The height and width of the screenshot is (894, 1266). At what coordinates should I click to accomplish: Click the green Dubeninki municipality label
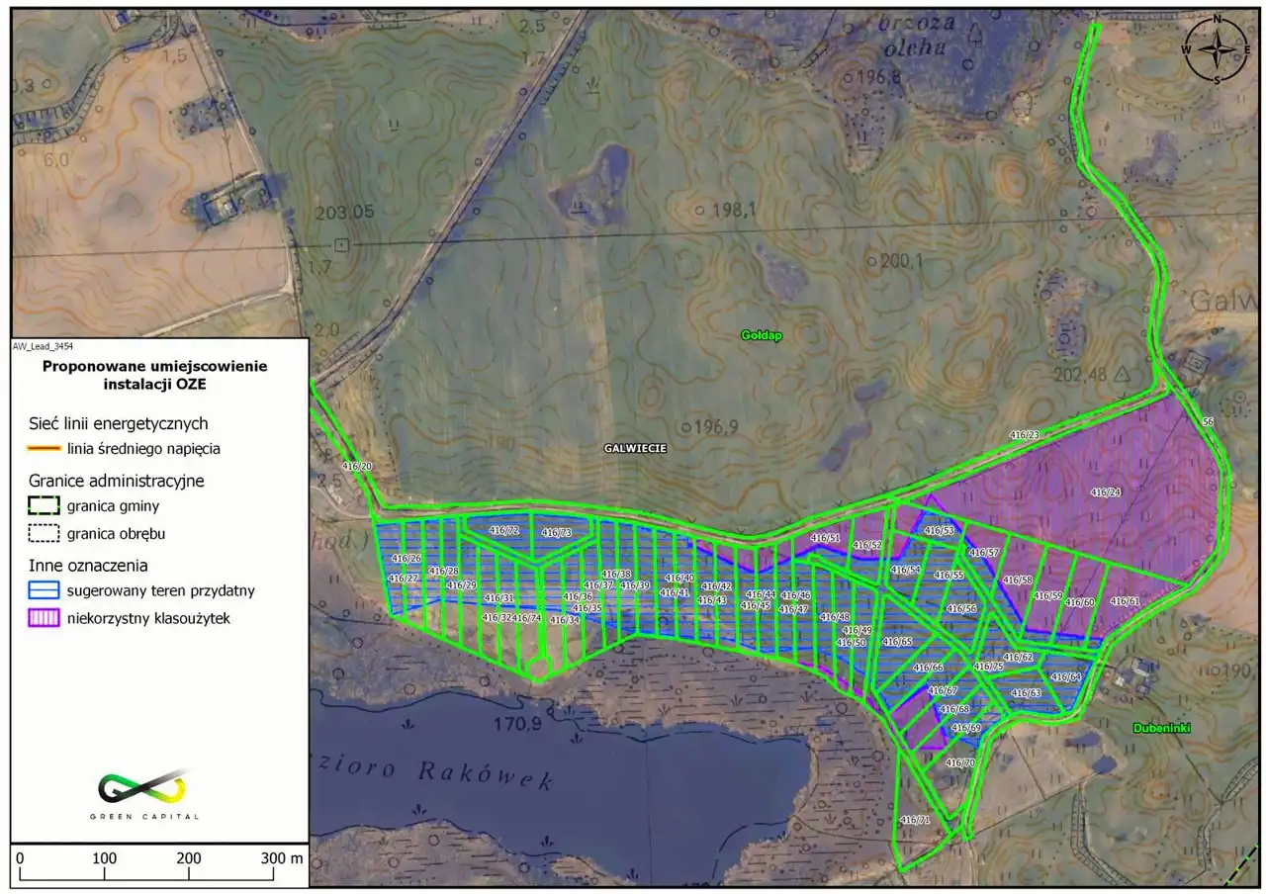(x=1161, y=727)
